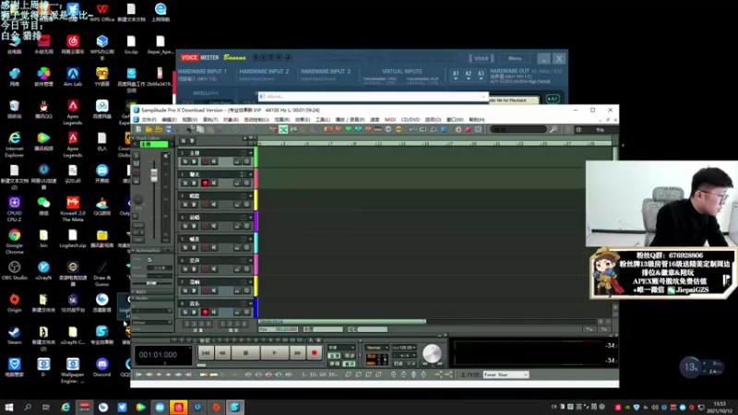Open the 文件(F) menu
The width and height of the screenshot is (738, 415).
(x=149, y=120)
